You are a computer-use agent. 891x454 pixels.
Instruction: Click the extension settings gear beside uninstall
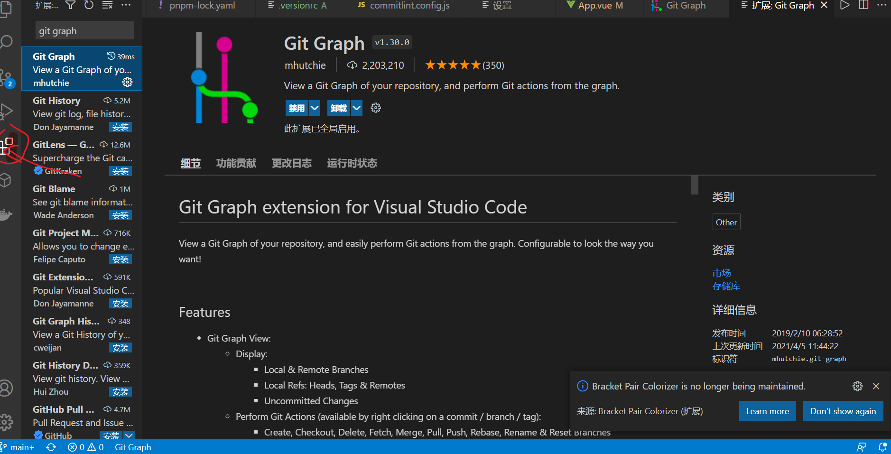click(x=376, y=108)
